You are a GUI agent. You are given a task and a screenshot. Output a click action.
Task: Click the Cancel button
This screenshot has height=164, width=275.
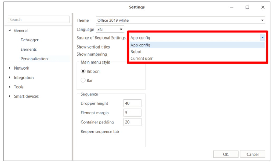(x=253, y=154)
